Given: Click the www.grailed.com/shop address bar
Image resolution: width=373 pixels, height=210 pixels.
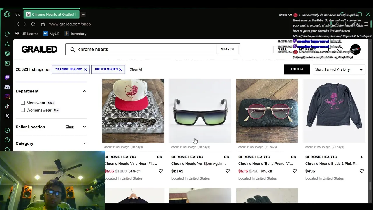Looking at the screenshot, I should [x=70, y=24].
